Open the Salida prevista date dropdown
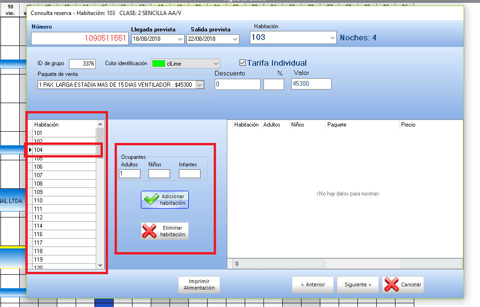 (x=236, y=39)
